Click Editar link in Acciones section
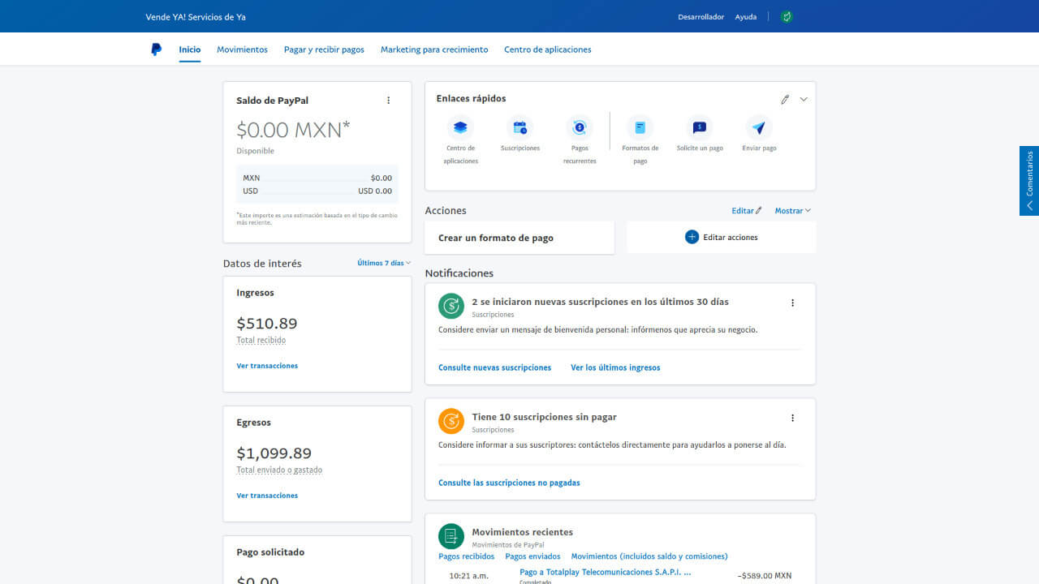1039x584 pixels. pos(747,210)
